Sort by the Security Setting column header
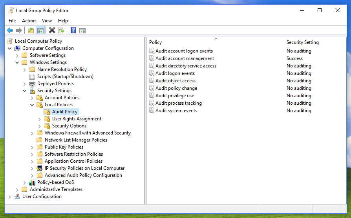 coord(313,42)
